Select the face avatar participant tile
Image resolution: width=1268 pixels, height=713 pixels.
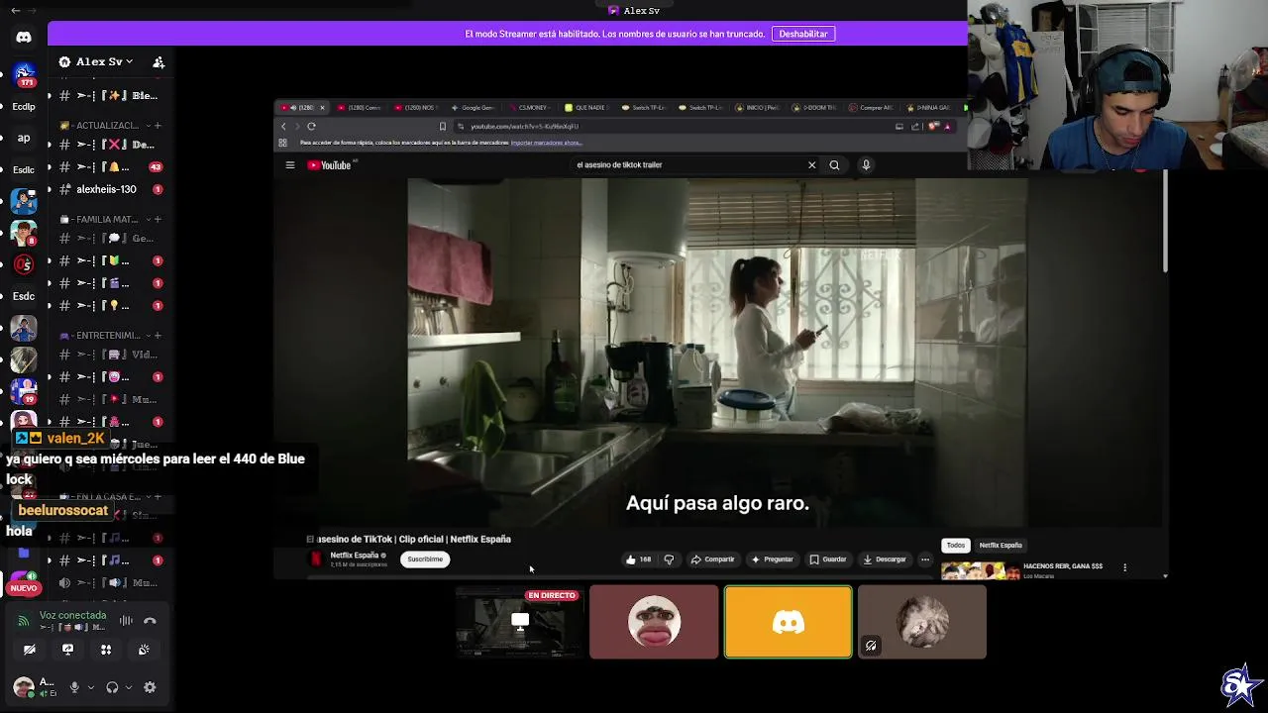click(x=654, y=622)
